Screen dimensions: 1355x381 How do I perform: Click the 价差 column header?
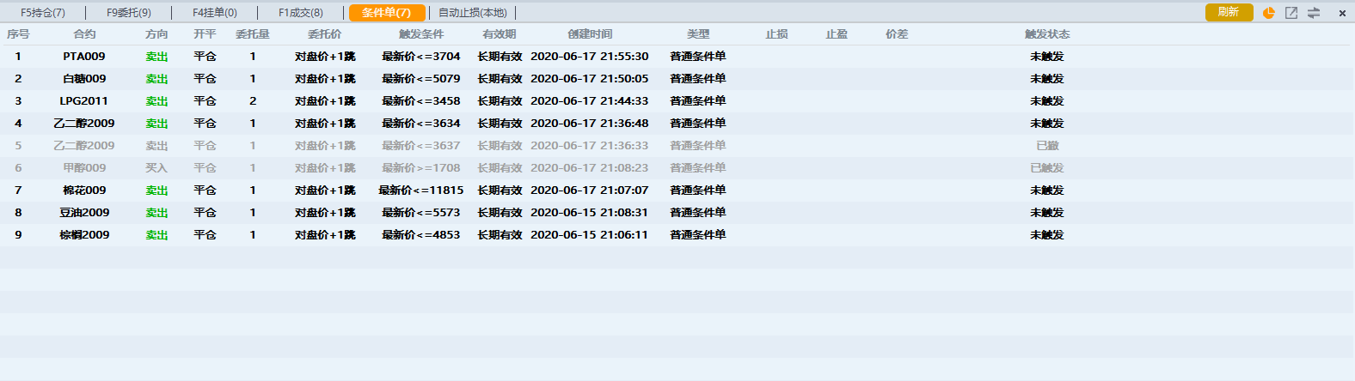(x=897, y=34)
